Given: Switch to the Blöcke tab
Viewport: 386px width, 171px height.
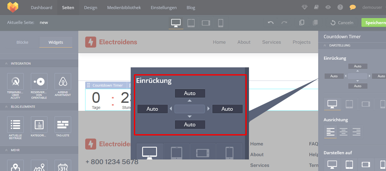Looking at the screenshot, I should pyautogui.click(x=22, y=42).
